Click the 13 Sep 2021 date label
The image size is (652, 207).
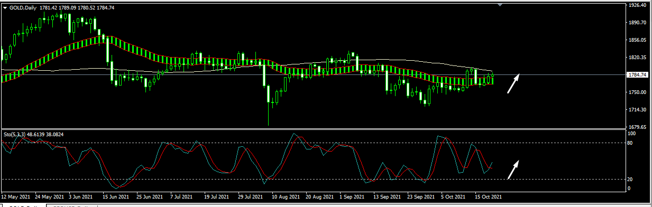387,196
